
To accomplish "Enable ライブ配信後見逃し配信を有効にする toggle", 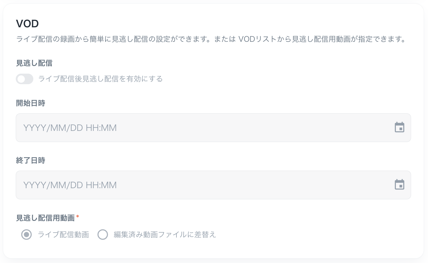I will tap(25, 79).
